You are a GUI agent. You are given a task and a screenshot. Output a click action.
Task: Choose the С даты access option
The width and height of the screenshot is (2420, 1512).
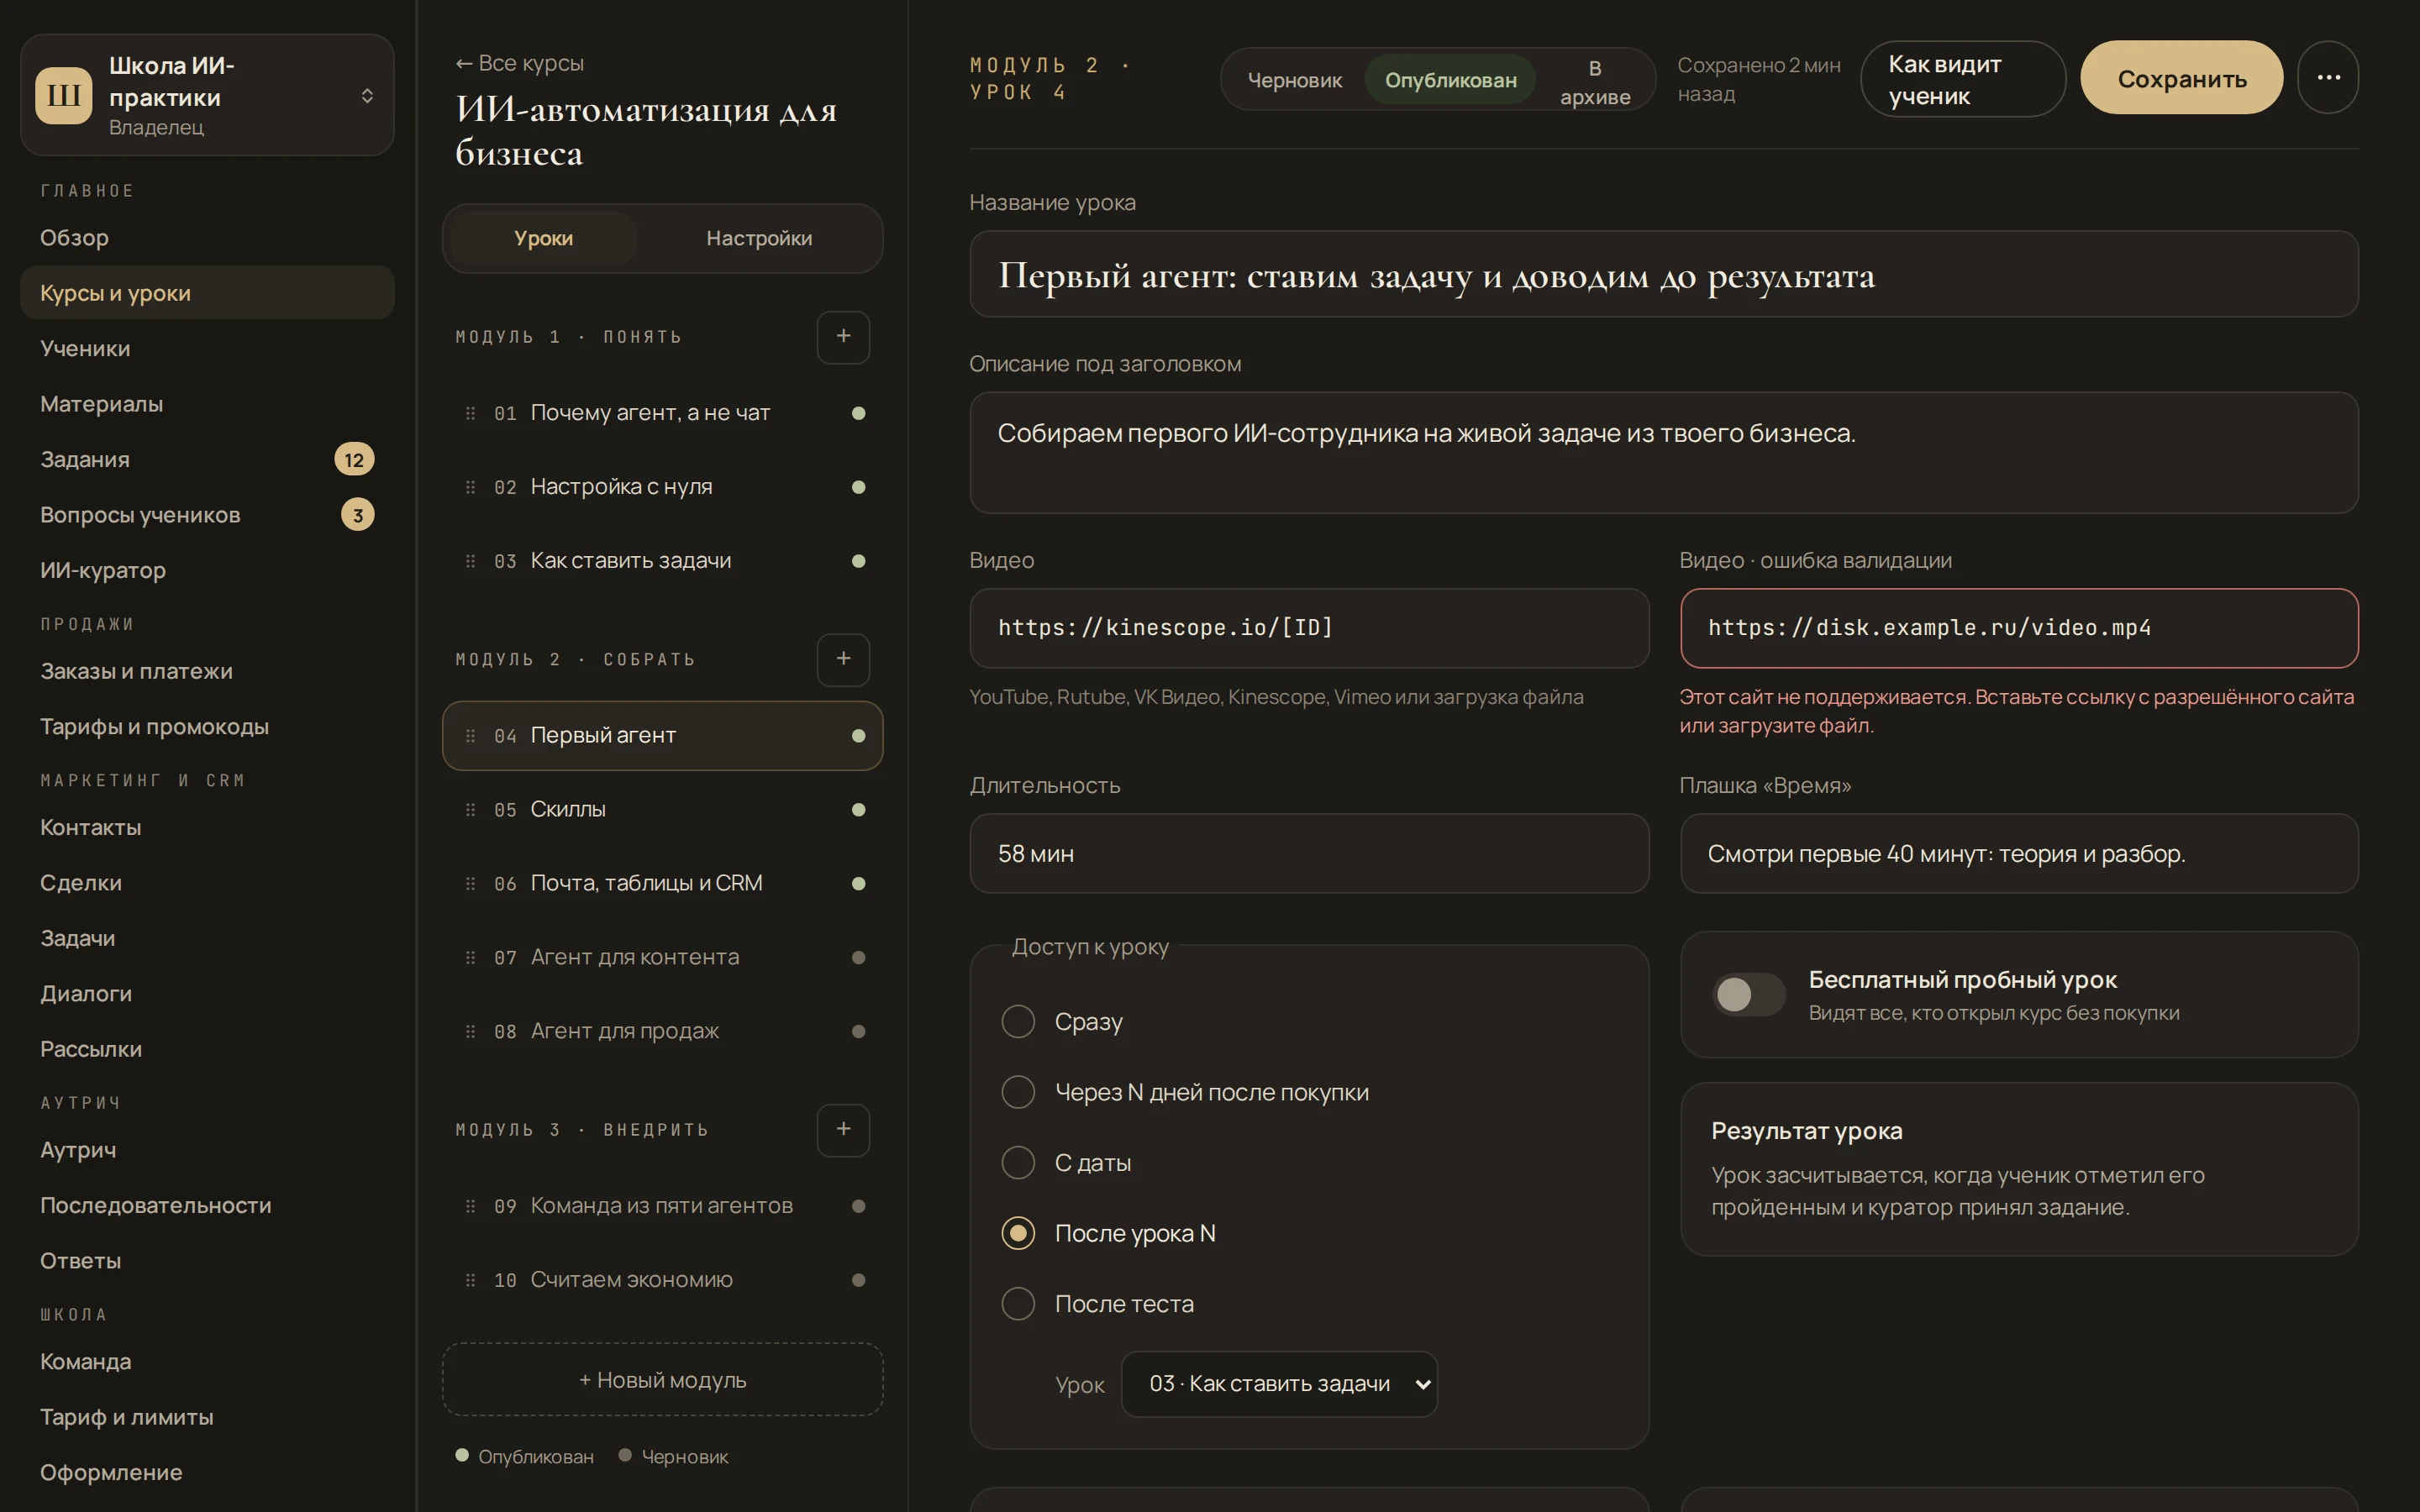click(x=1018, y=1162)
